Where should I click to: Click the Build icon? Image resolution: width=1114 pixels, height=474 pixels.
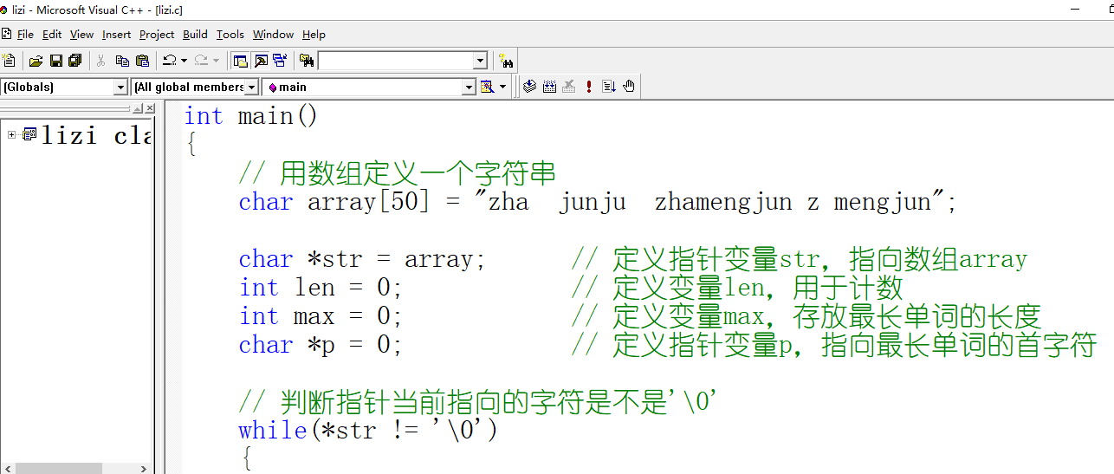tap(549, 87)
